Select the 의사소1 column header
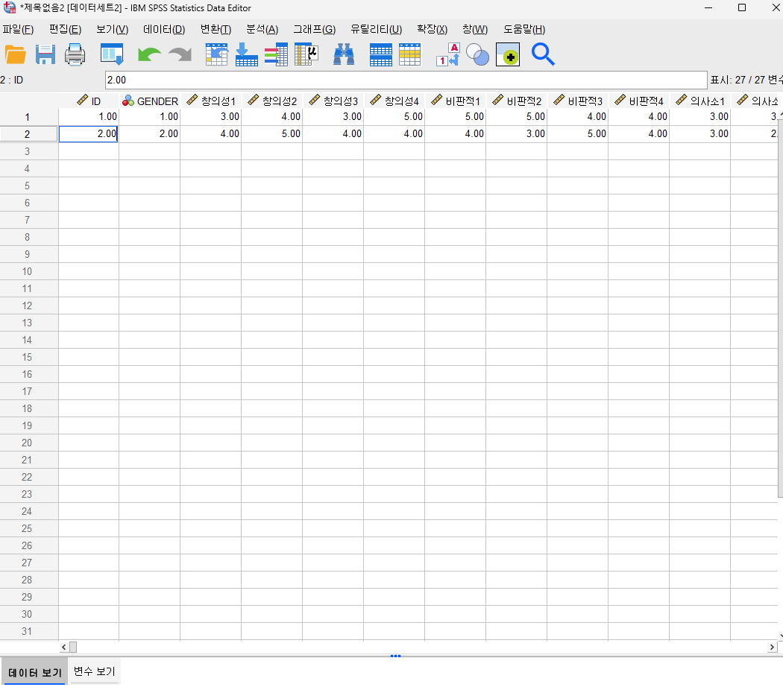 700,101
